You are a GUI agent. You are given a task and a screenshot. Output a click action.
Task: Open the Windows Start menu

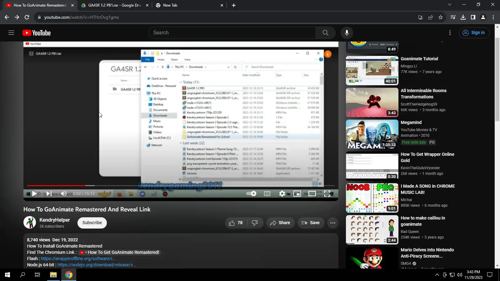(x=7, y=275)
